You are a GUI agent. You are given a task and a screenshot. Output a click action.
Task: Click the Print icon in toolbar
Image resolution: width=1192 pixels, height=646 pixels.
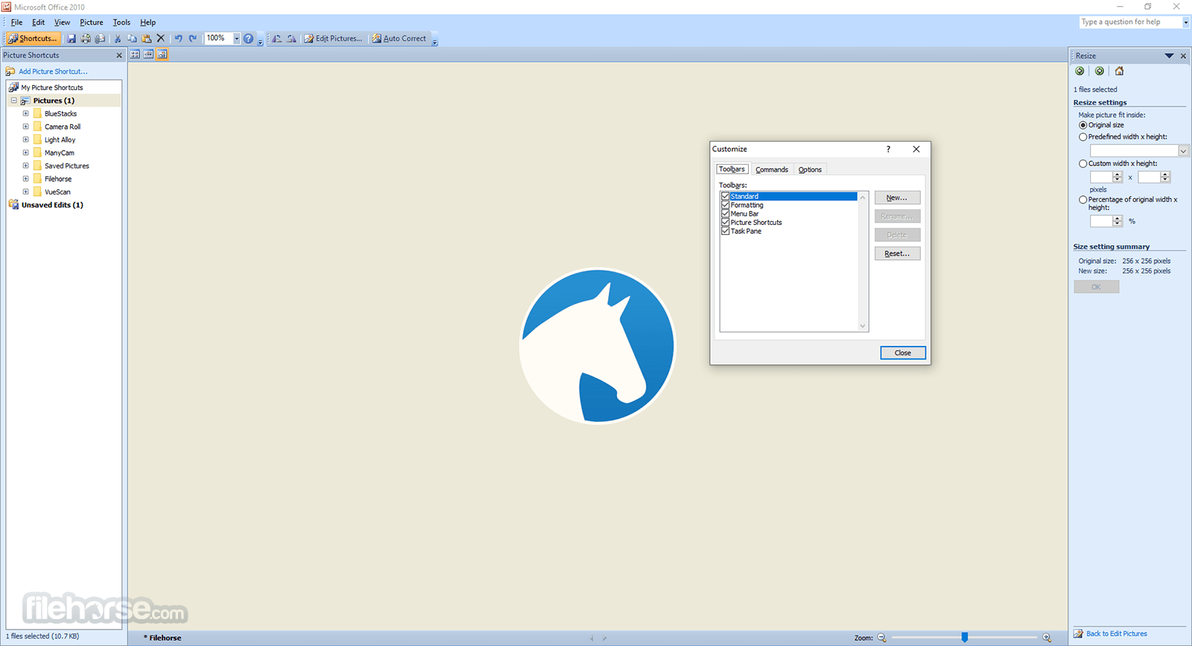[86, 38]
